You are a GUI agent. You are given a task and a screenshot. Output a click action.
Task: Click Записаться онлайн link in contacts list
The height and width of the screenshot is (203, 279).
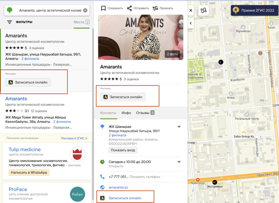tap(125, 198)
